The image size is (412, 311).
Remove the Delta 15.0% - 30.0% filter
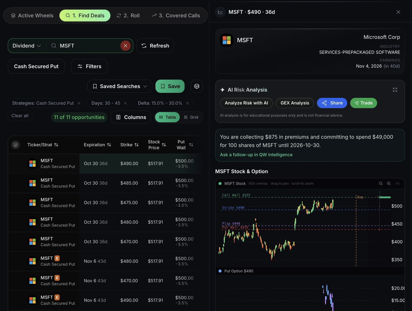coord(188,103)
